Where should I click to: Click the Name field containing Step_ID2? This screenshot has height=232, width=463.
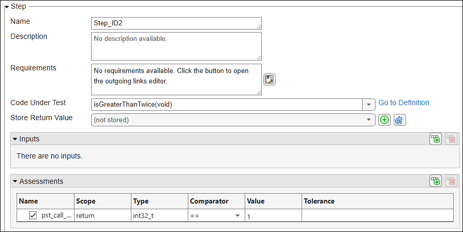point(176,23)
